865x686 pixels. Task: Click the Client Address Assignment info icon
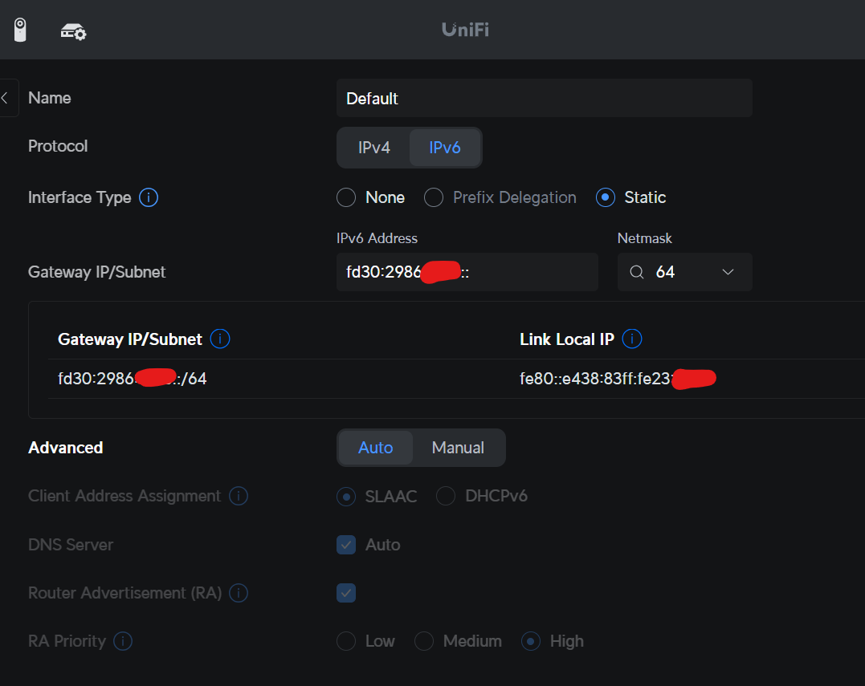(x=239, y=496)
